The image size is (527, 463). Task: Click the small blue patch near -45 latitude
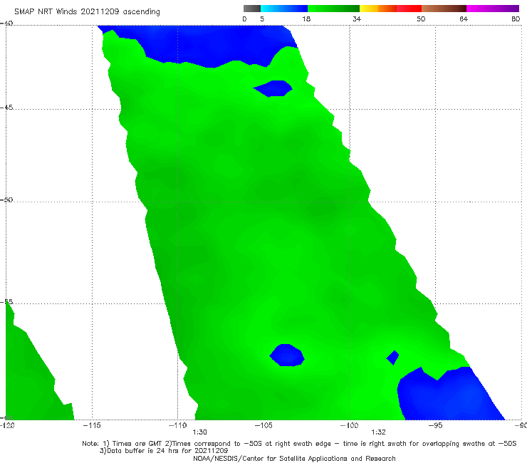(273, 88)
